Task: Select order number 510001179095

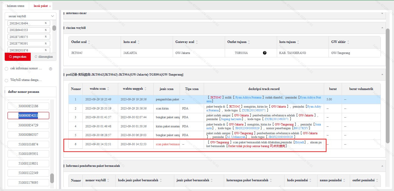Action: [28, 183]
